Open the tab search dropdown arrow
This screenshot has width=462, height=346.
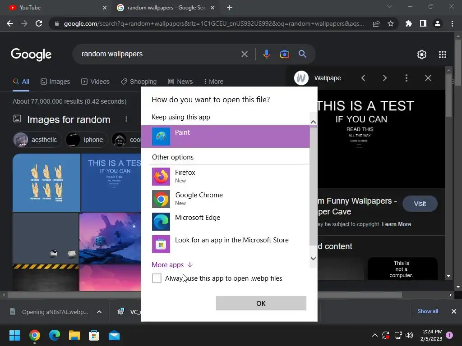click(x=389, y=6)
